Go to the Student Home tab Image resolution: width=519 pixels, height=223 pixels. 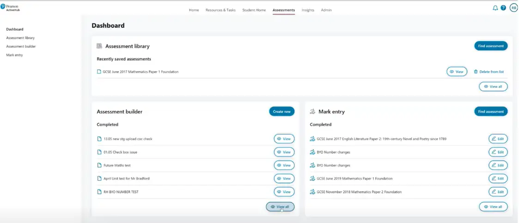[254, 10]
